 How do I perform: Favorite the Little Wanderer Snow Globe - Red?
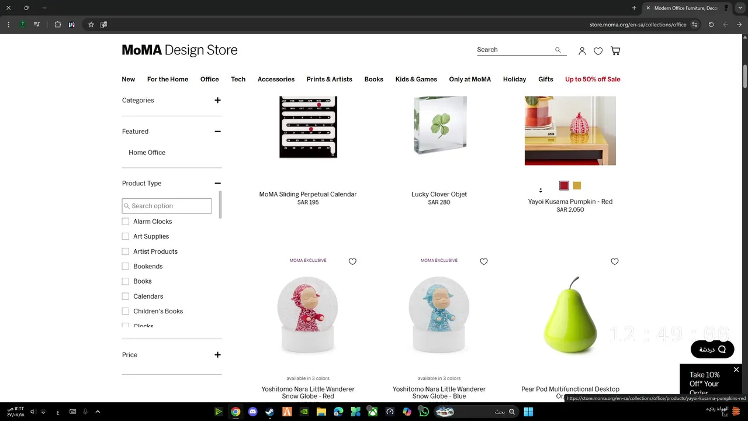[x=352, y=261]
